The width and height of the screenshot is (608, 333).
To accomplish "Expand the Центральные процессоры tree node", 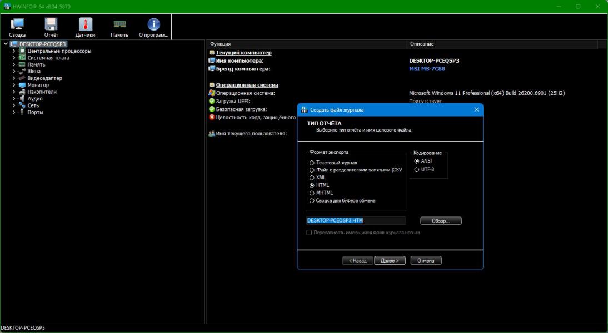I will [x=14, y=51].
